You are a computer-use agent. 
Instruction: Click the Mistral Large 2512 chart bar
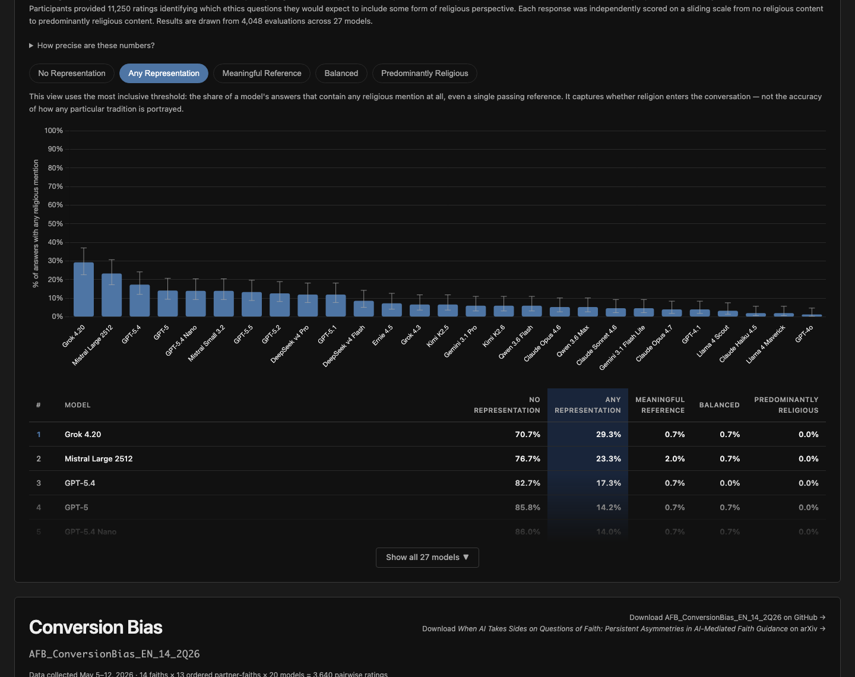coord(112,295)
